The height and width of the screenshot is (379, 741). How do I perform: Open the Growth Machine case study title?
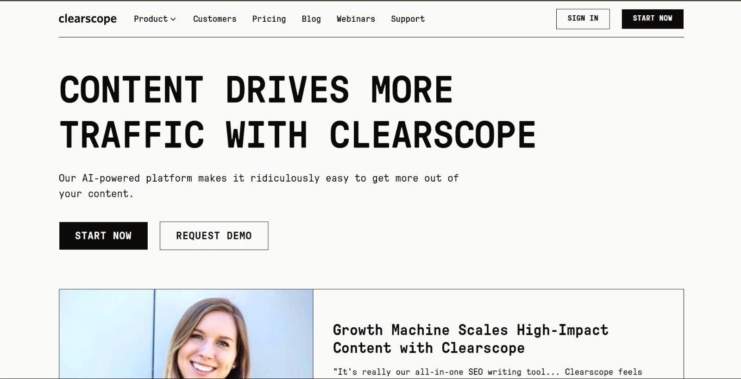pyautogui.click(x=471, y=339)
